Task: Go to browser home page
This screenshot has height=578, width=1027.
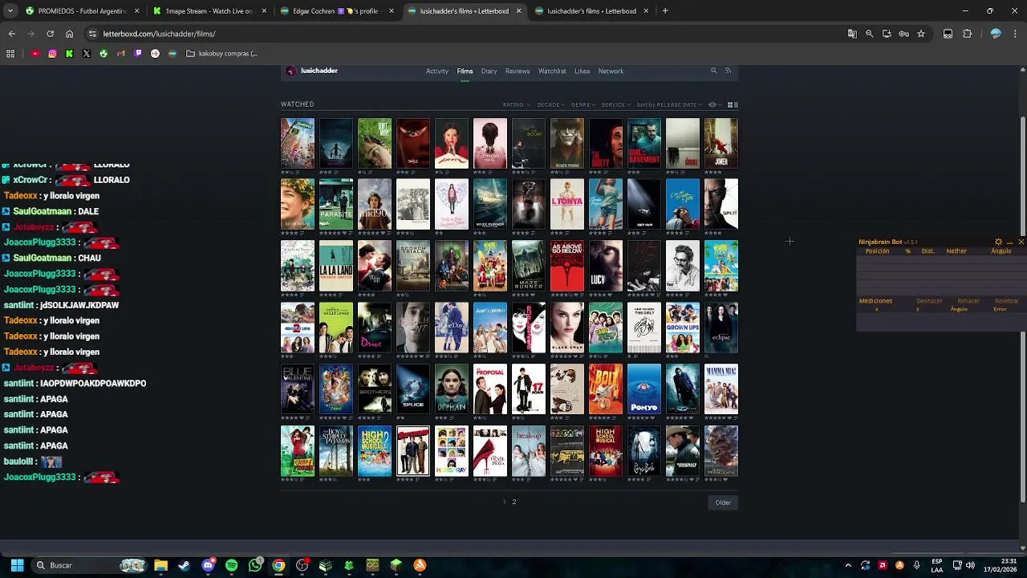Action: point(69,34)
